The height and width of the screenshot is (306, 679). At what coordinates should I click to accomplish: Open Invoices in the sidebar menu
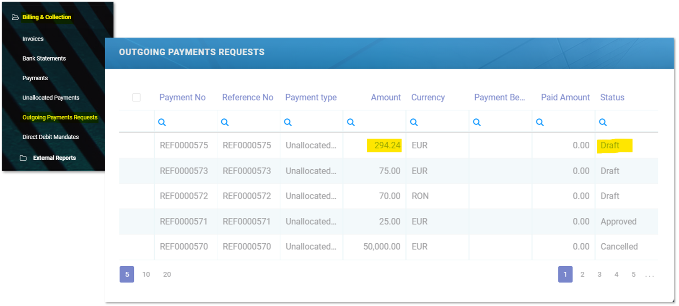33,39
